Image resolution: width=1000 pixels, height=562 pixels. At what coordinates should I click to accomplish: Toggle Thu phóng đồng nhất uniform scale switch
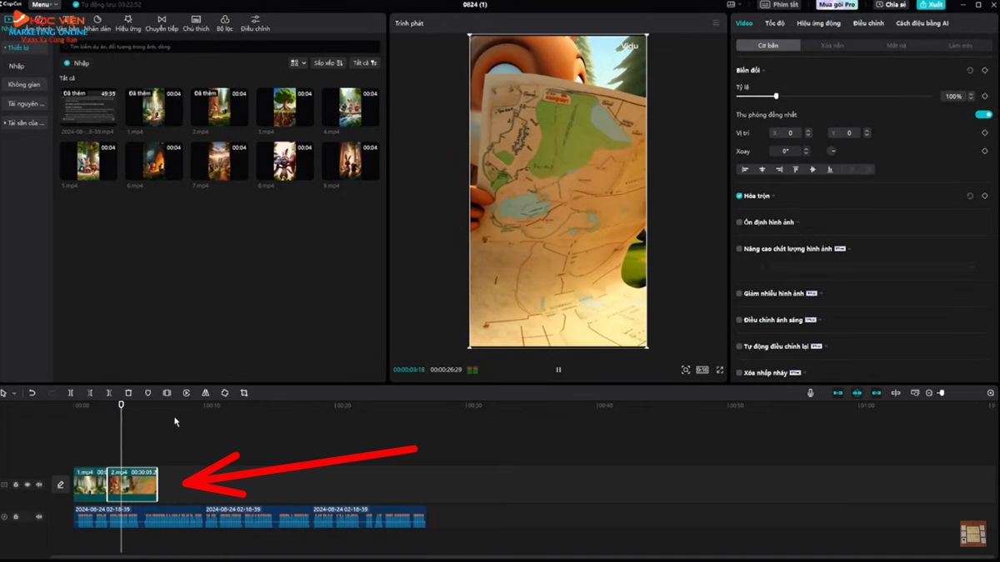[983, 114]
